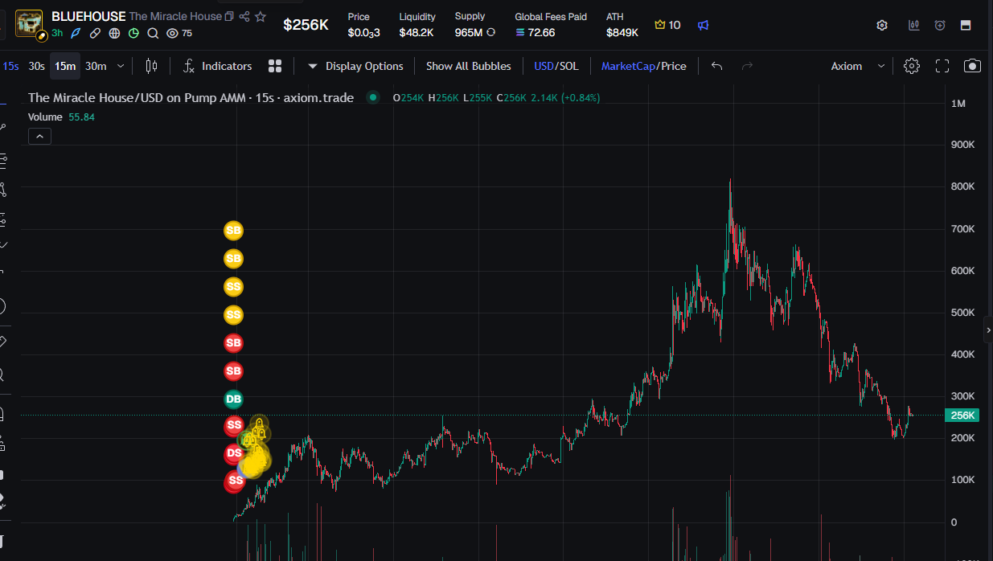Switch currency to SOL

point(568,66)
